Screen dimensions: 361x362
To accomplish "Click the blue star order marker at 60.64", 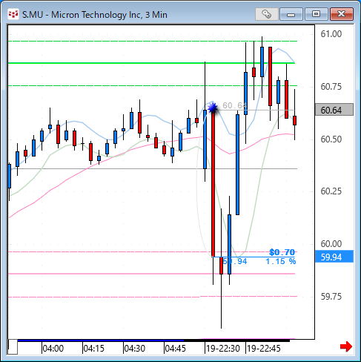I will coord(213,108).
